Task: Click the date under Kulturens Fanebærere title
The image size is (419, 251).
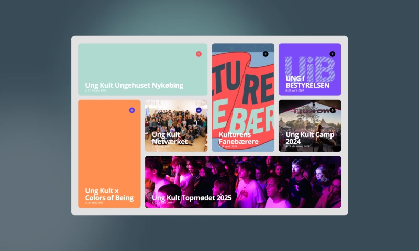Action: (x=228, y=147)
